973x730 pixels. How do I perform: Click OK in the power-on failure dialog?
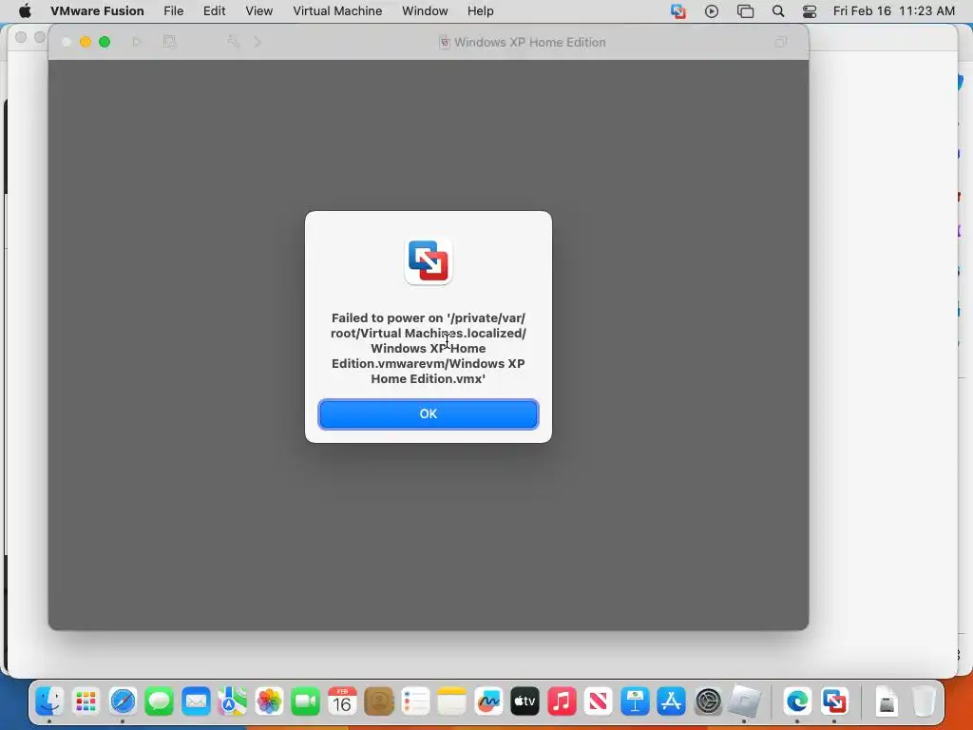coord(429,414)
